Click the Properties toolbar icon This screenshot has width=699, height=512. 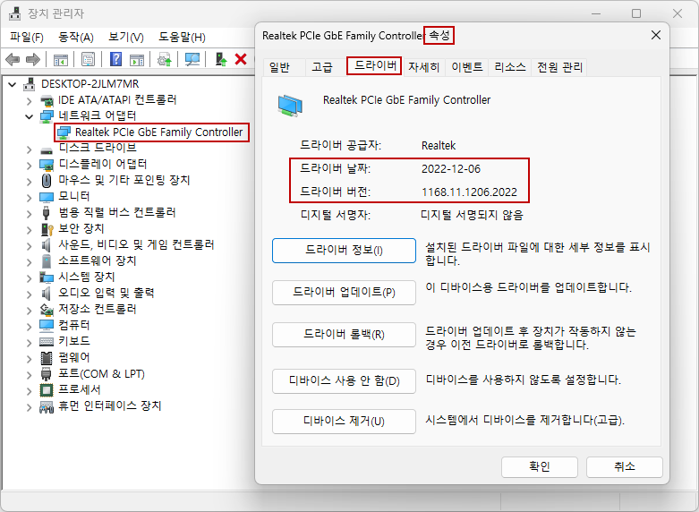coord(88,59)
